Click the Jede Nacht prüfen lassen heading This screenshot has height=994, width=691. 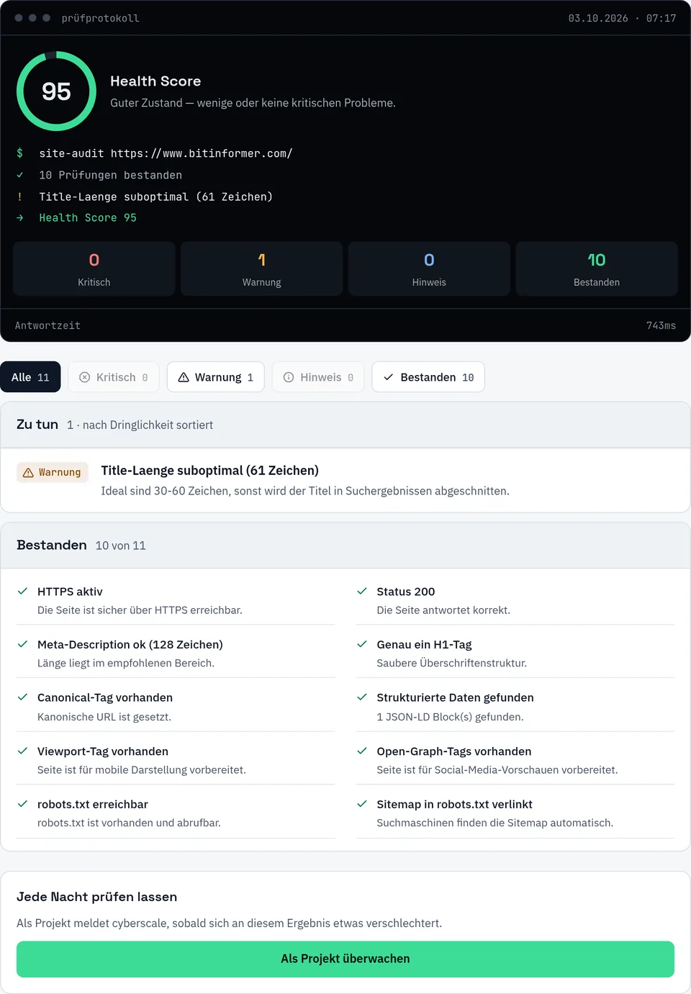pos(96,897)
